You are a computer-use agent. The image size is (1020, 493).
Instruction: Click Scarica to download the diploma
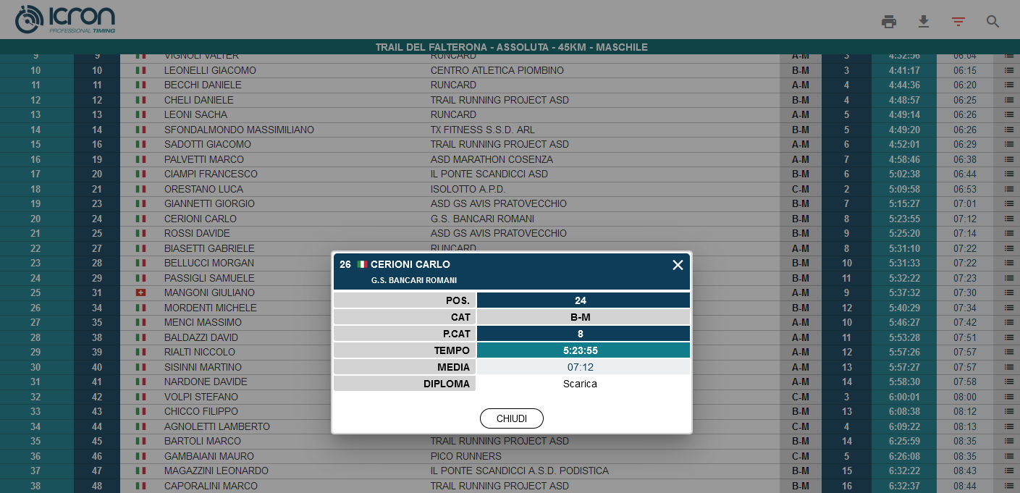point(580,384)
